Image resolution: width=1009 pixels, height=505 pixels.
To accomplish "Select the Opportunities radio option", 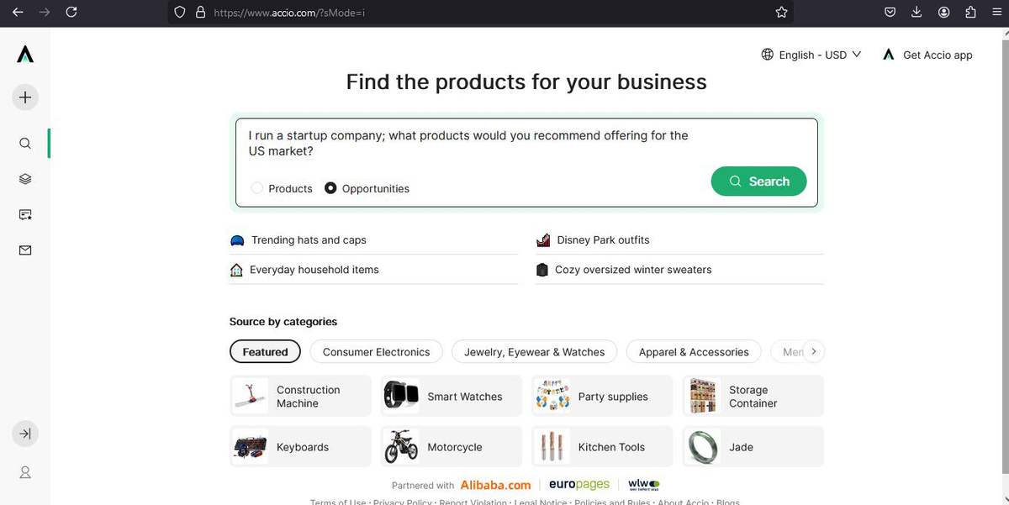I will pyautogui.click(x=330, y=188).
